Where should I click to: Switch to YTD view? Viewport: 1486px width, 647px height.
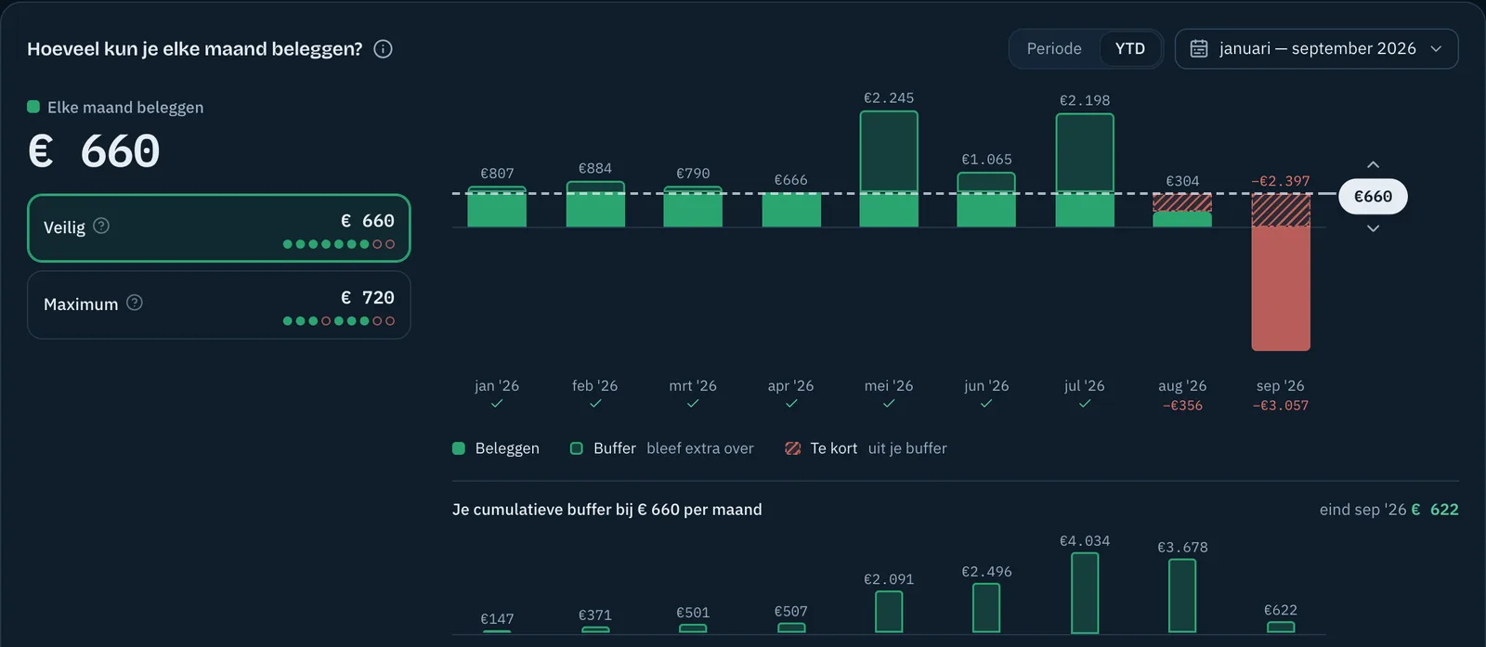coord(1130,48)
